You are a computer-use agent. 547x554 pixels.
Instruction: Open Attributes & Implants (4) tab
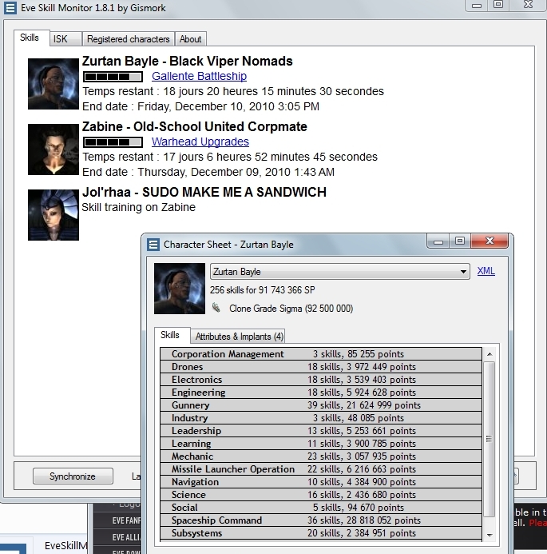(x=240, y=337)
